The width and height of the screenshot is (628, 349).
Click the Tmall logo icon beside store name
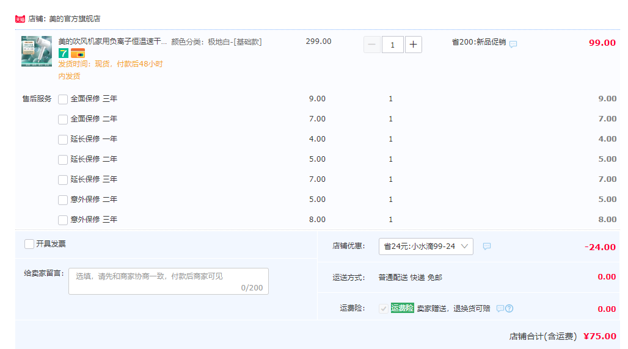pyautogui.click(x=20, y=19)
